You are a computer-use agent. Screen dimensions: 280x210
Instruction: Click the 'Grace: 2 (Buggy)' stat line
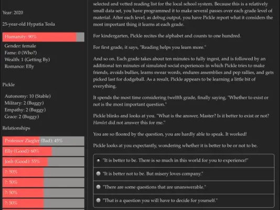point(22,117)
